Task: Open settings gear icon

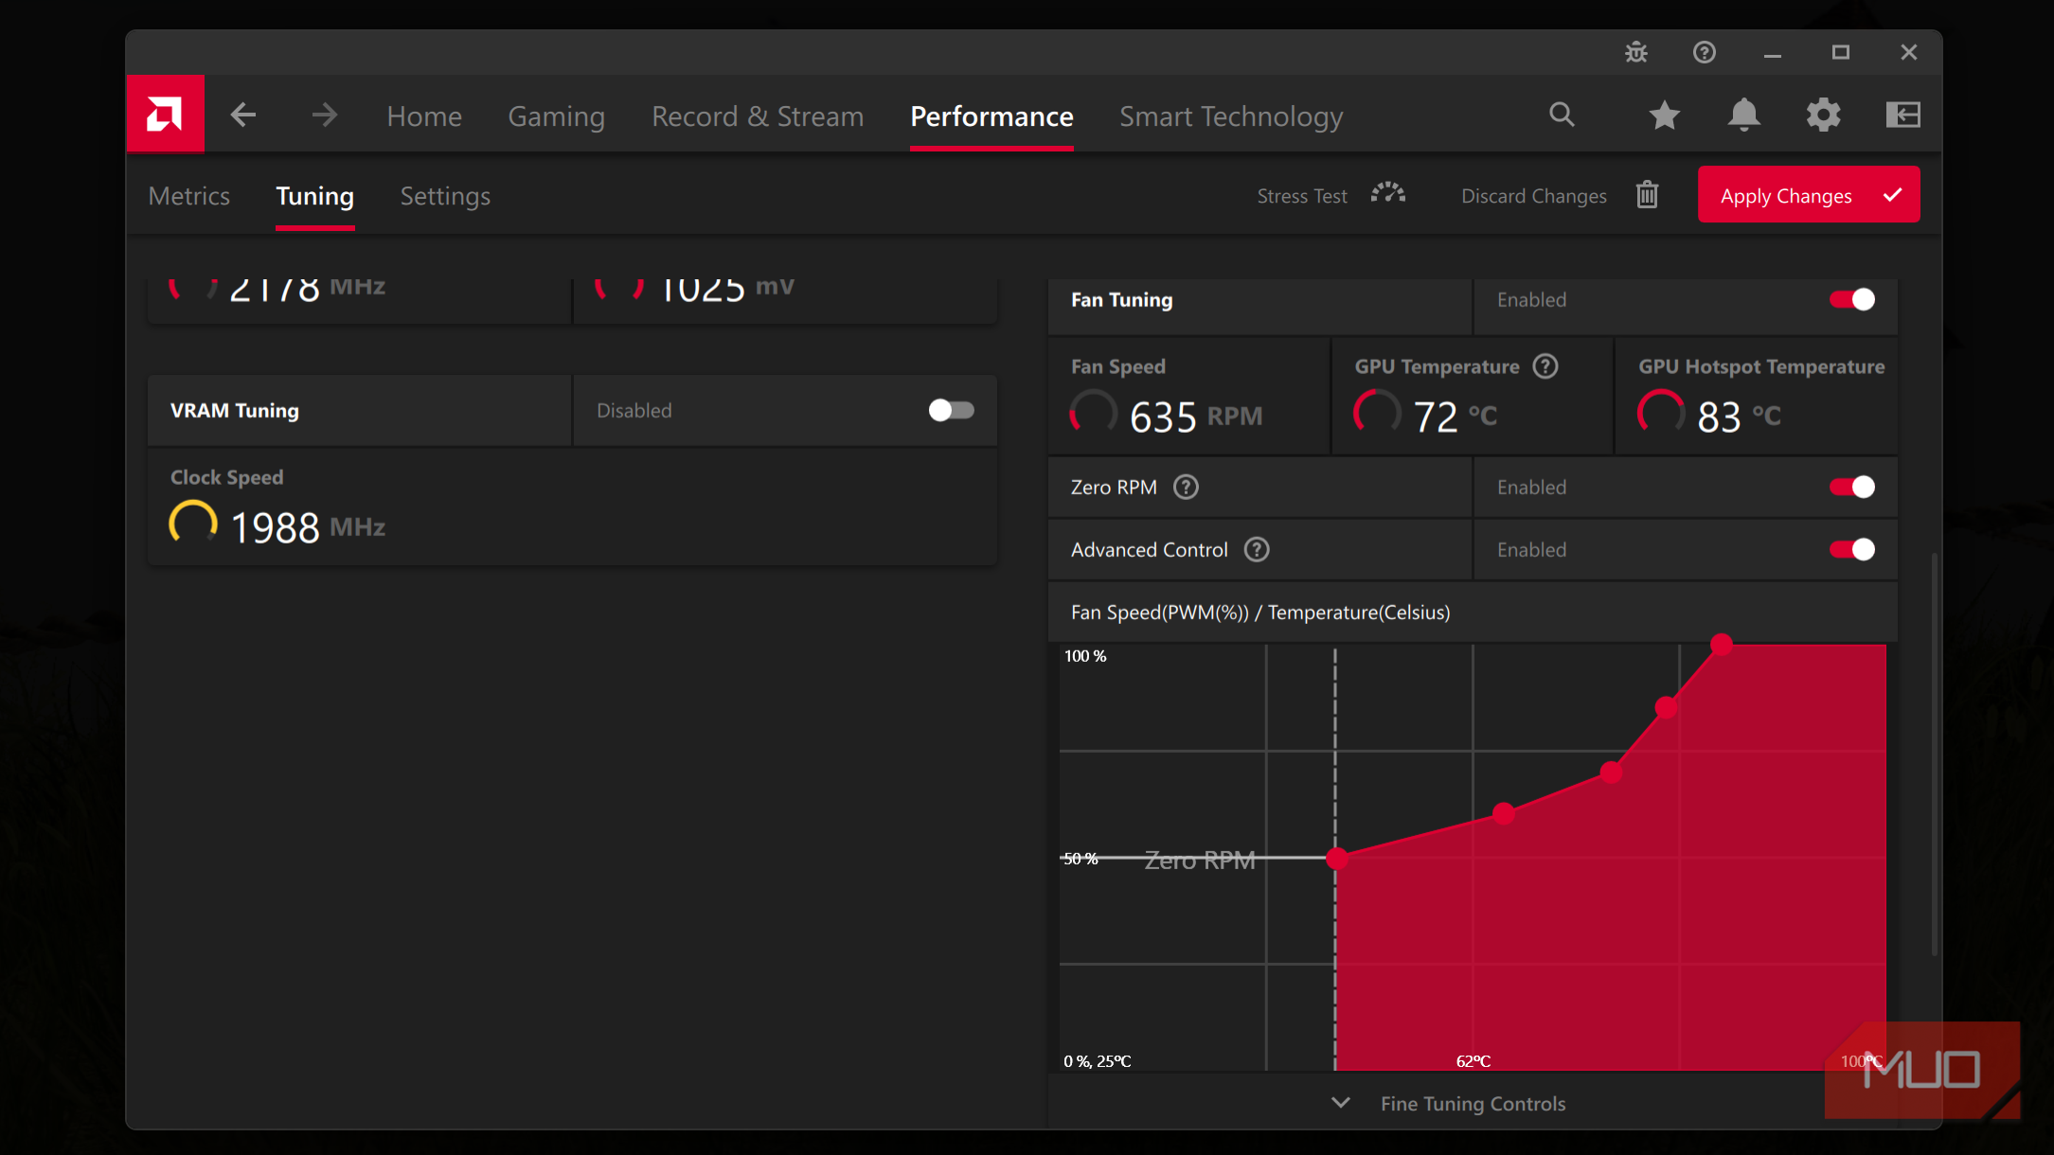Action: pyautogui.click(x=1823, y=115)
